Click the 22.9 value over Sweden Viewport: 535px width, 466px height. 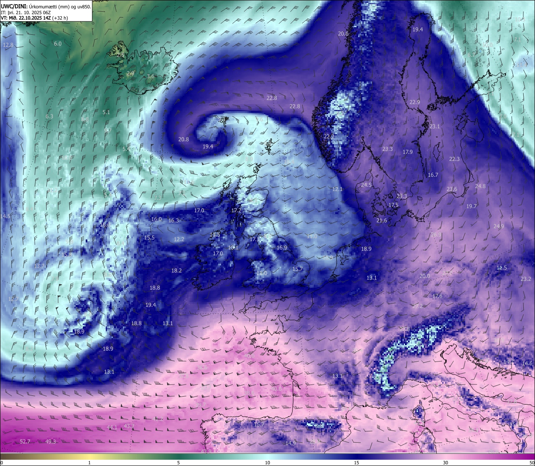[x=415, y=102]
